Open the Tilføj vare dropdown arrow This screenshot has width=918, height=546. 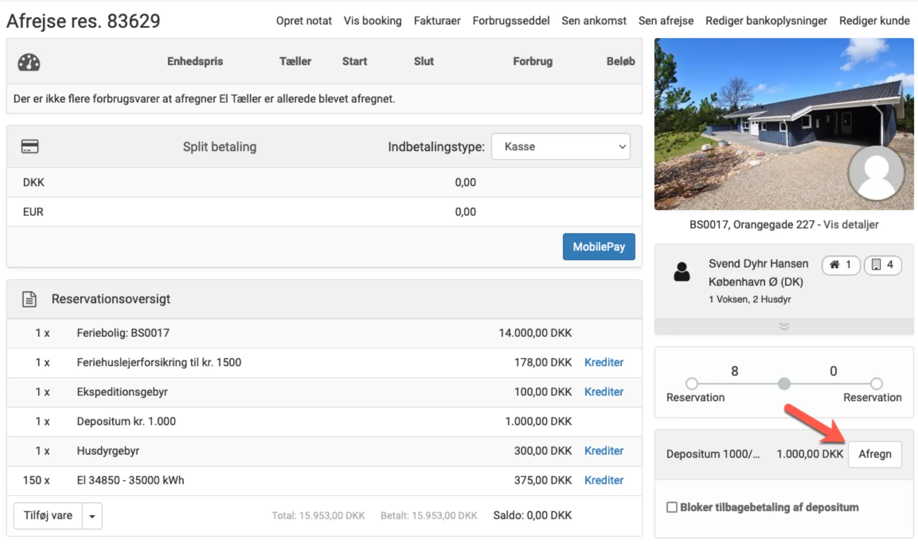(92, 516)
